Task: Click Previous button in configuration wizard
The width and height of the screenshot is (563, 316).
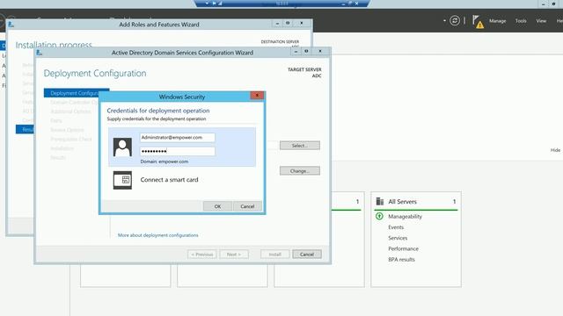Action: click(x=202, y=255)
